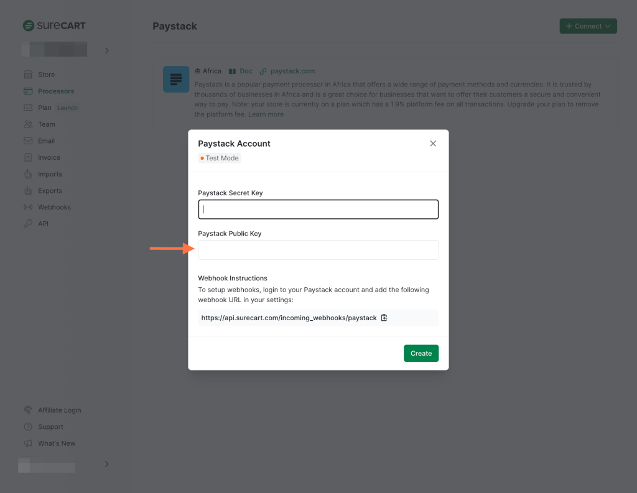Toggle the Test Mode indicator
The width and height of the screenshot is (637, 493).
tap(219, 158)
